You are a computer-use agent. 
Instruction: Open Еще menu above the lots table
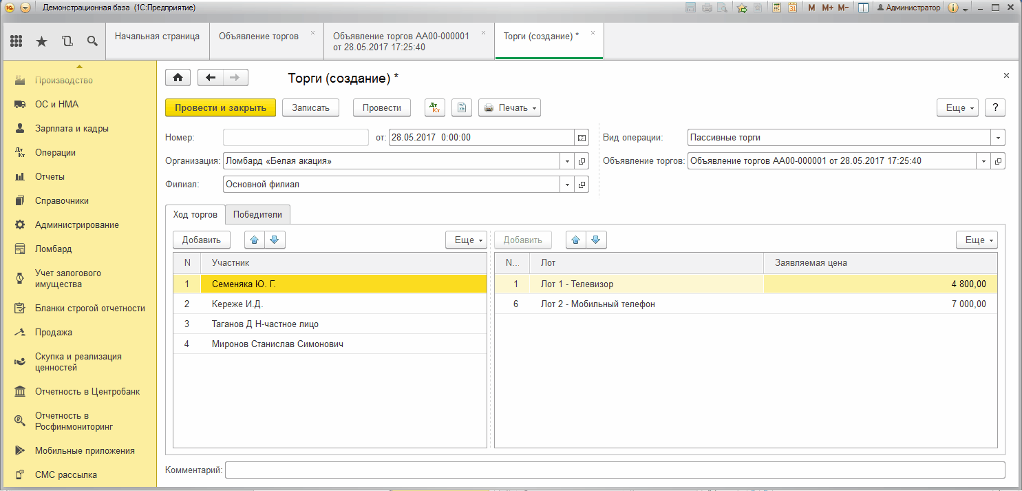[977, 240]
